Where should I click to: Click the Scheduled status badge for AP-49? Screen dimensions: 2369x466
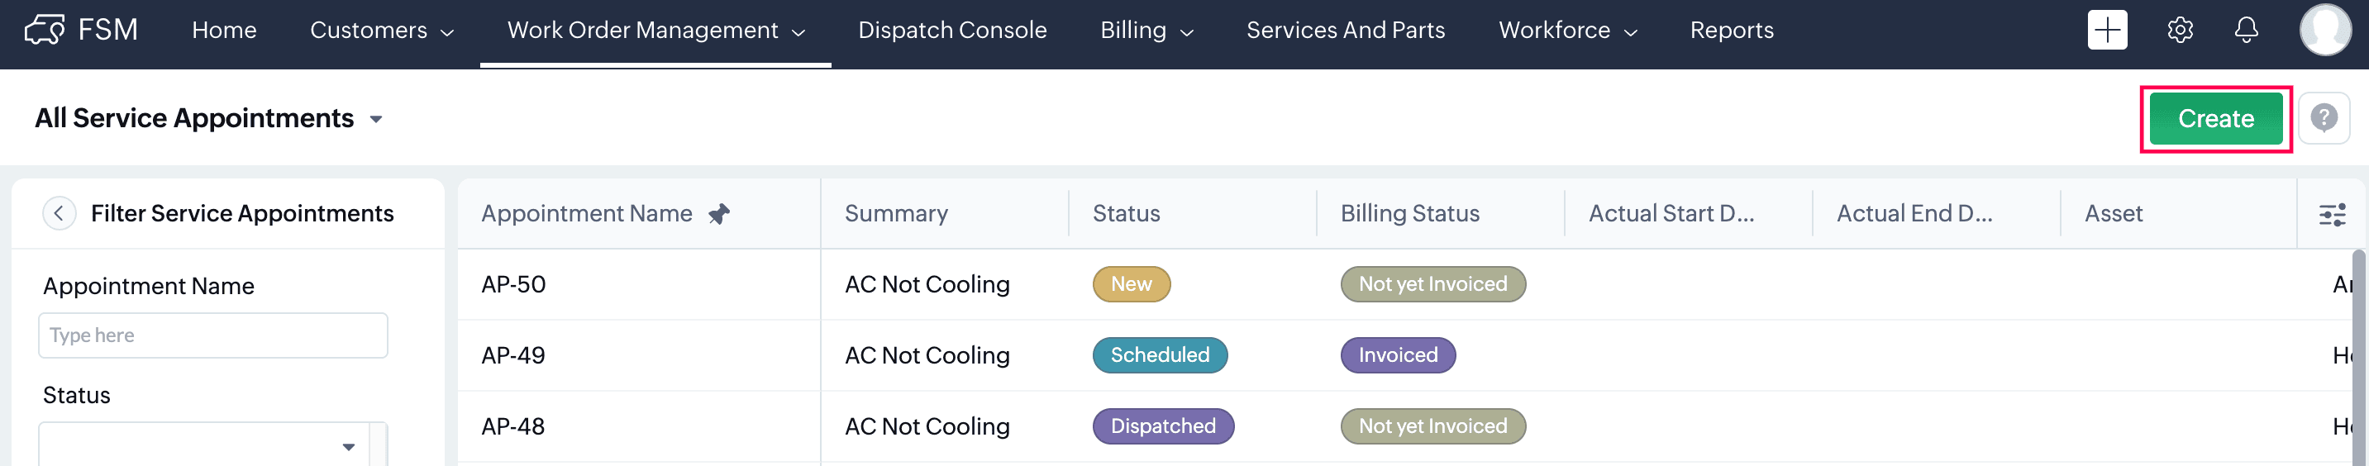(1159, 356)
